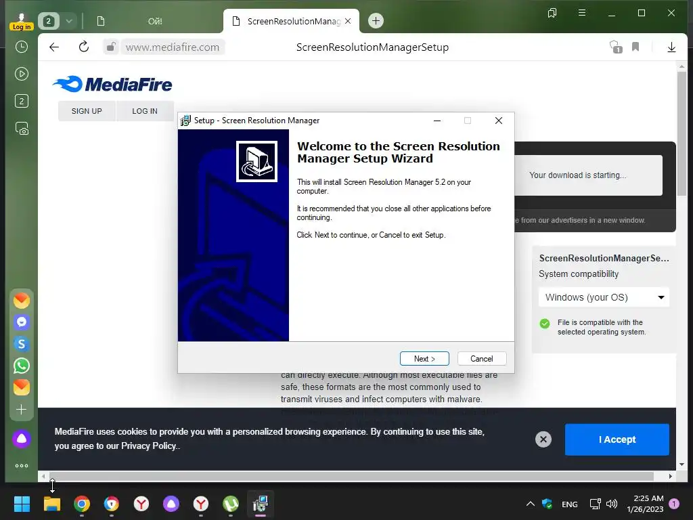Open the browser downloads arrow icon
Screen dimensions: 693x520
[x=671, y=47]
